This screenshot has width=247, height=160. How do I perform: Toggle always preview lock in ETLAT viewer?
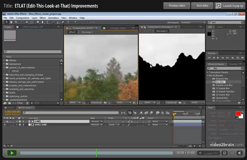(x=66, y=103)
